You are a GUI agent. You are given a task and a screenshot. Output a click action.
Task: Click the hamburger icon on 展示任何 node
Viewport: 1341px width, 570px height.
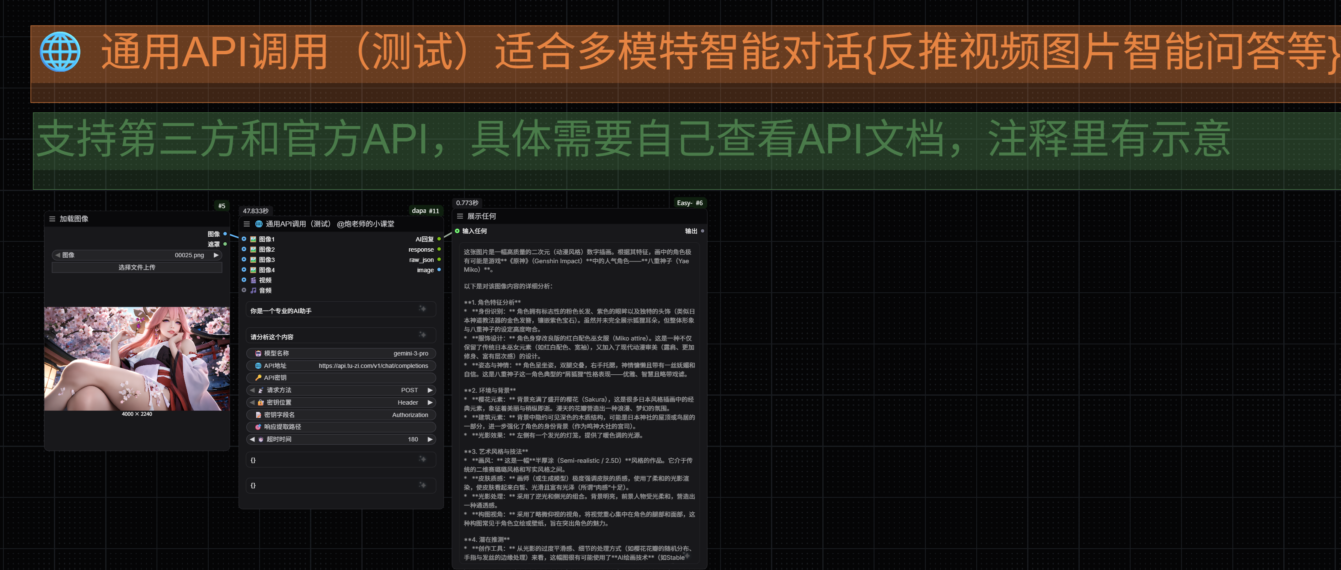click(x=460, y=216)
